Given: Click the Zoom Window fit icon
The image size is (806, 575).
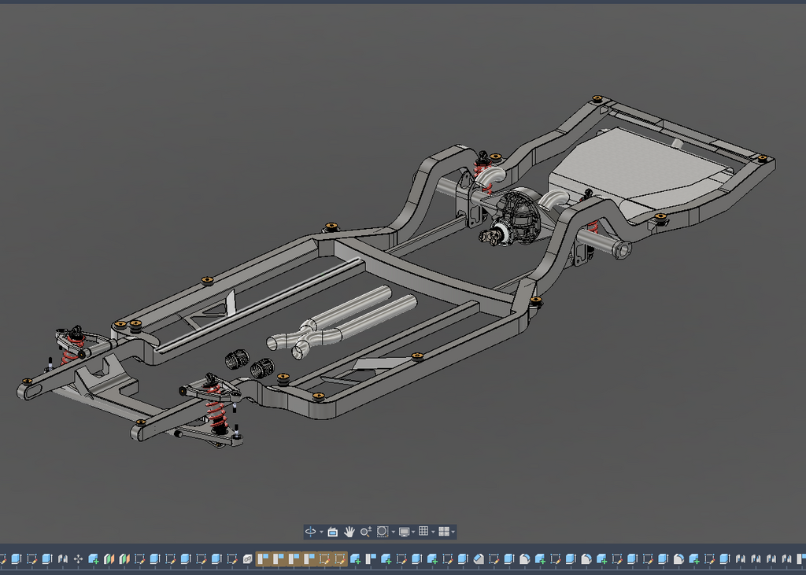Looking at the screenshot, I should [x=383, y=532].
